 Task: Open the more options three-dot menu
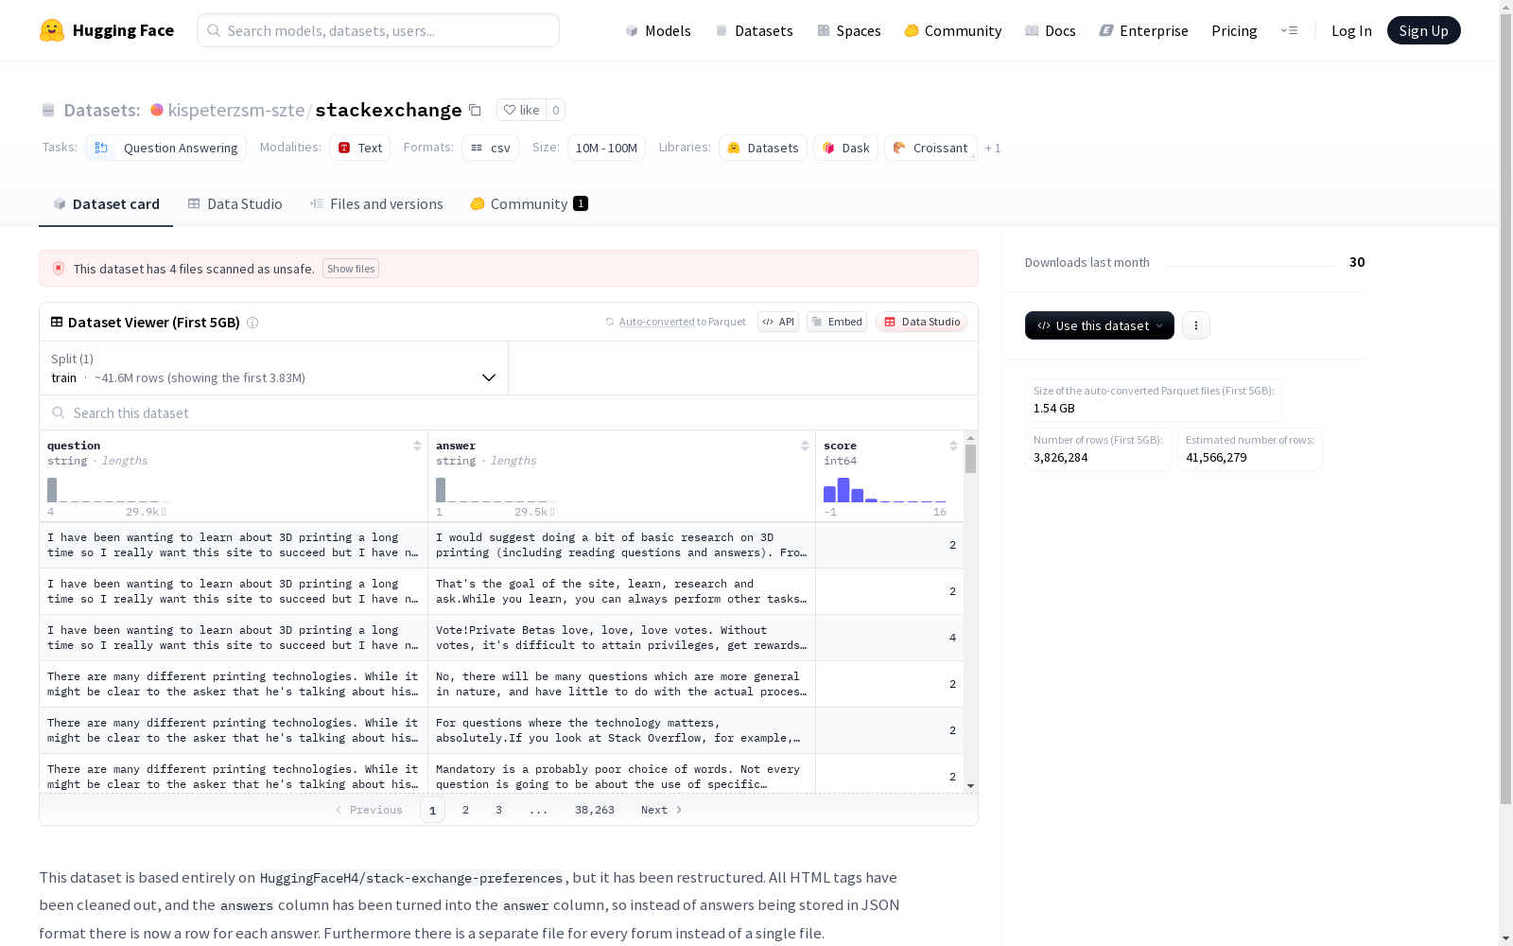[x=1196, y=325]
